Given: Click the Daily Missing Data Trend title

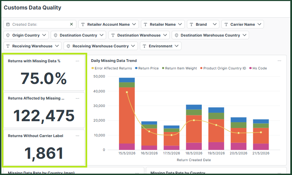Looking at the screenshot, I should point(114,61).
